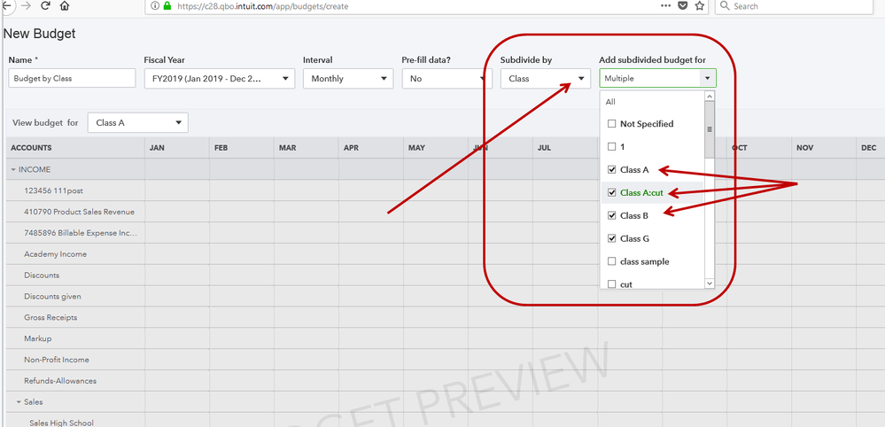Image resolution: width=885 pixels, height=427 pixels.
Task: Click the NOV column header
Action: point(824,148)
